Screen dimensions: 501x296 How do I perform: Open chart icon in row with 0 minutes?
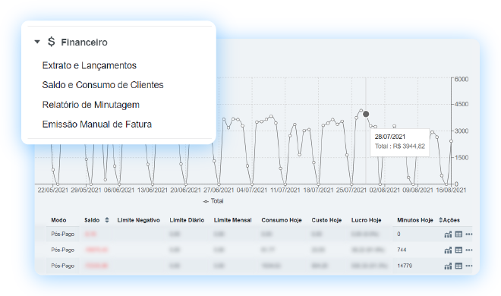[x=448, y=235]
